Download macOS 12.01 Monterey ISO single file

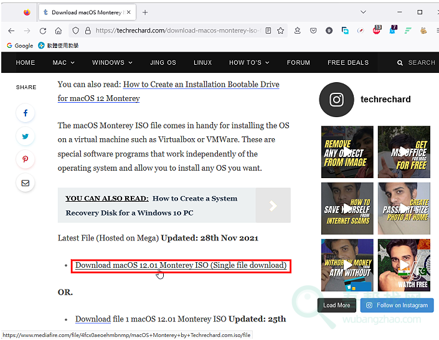click(x=181, y=265)
